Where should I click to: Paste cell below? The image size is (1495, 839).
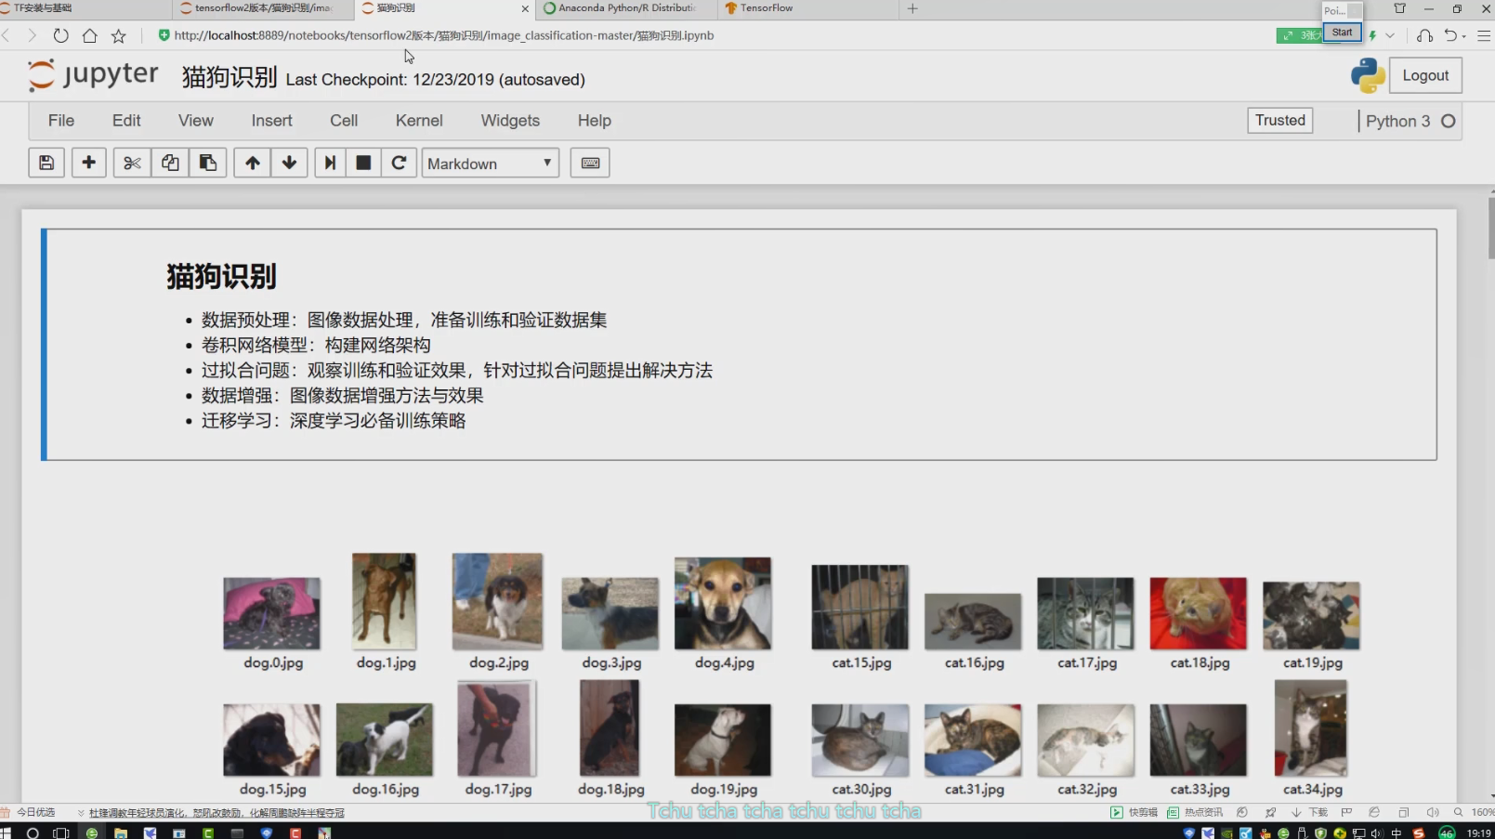(x=208, y=163)
